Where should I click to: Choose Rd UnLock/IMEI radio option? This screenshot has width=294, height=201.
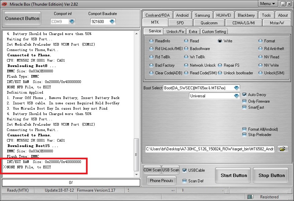pos(151,49)
